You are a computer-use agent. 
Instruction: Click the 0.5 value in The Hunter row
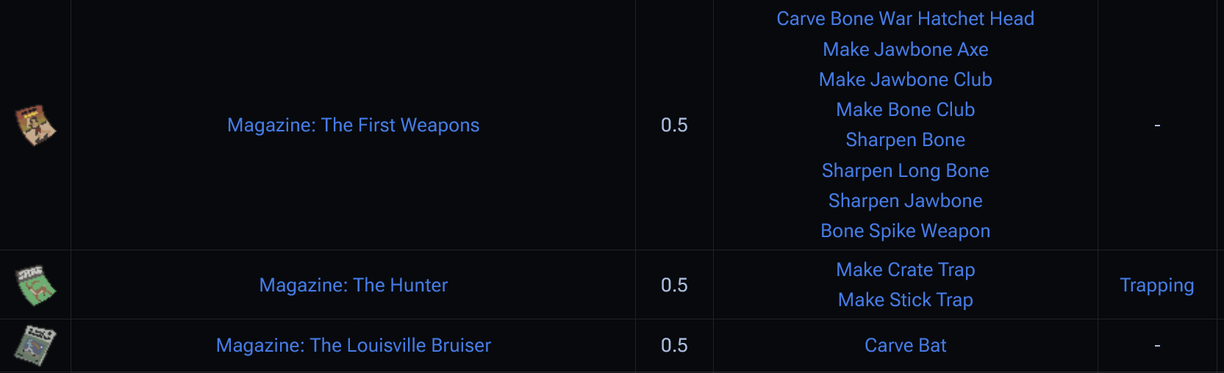[x=674, y=285]
